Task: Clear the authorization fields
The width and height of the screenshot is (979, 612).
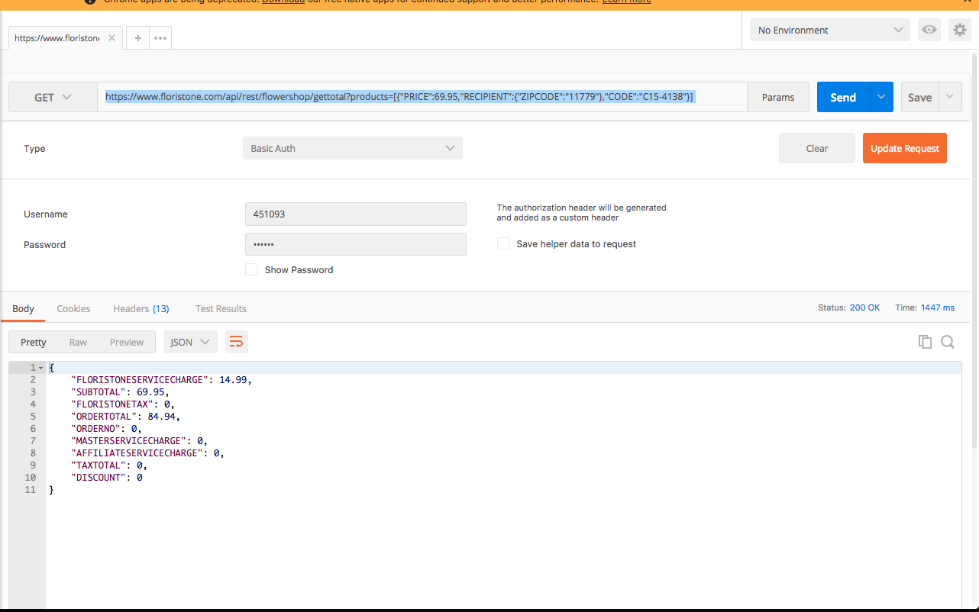Action: (817, 148)
